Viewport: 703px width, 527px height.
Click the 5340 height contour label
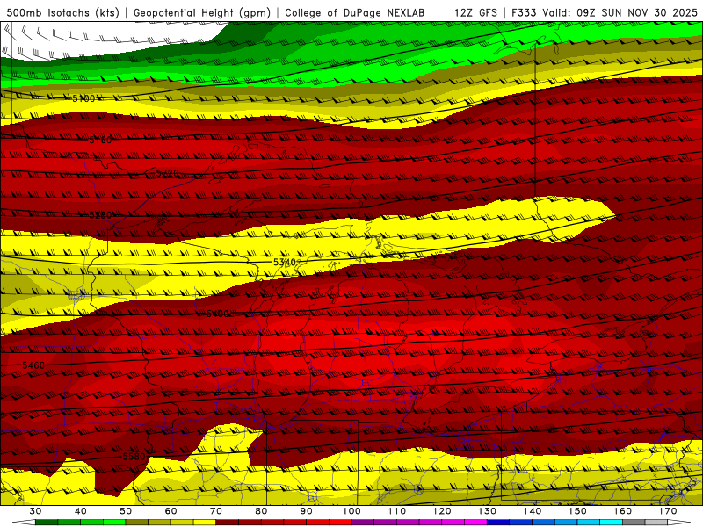pyautogui.click(x=284, y=262)
